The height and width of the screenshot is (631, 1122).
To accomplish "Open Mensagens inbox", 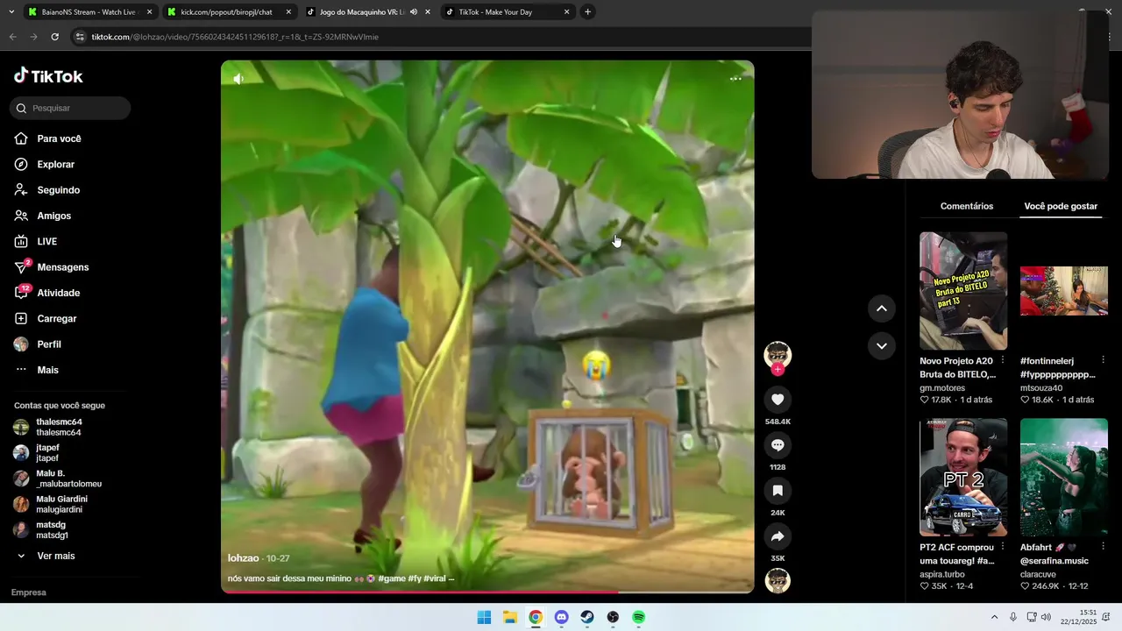I will (x=52, y=267).
